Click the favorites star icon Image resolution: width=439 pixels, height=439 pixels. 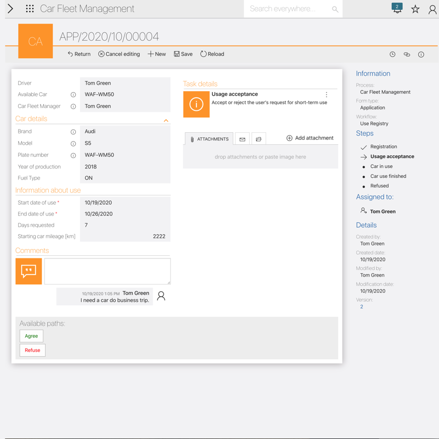(415, 9)
